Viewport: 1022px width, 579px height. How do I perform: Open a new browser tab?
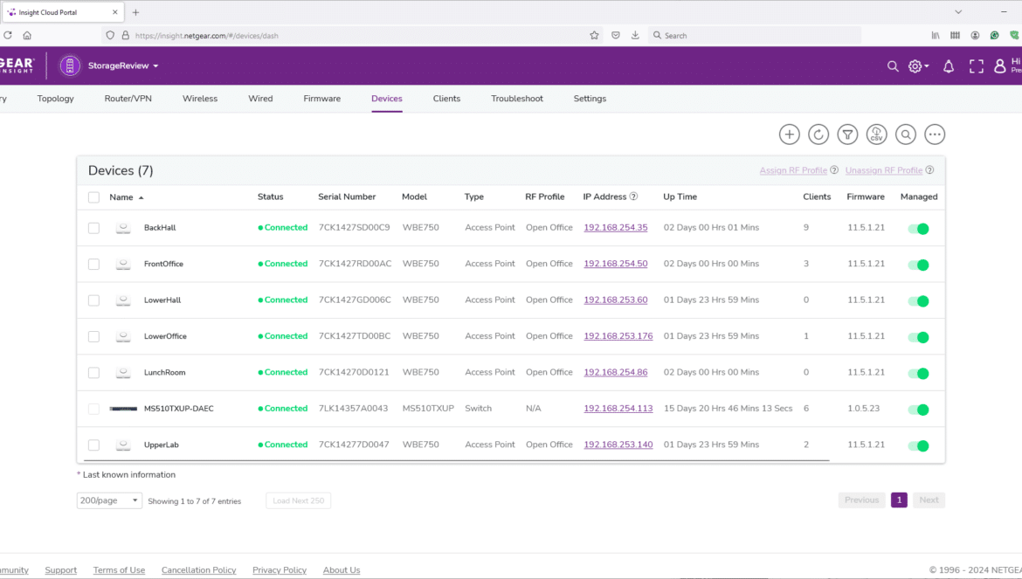[135, 12]
